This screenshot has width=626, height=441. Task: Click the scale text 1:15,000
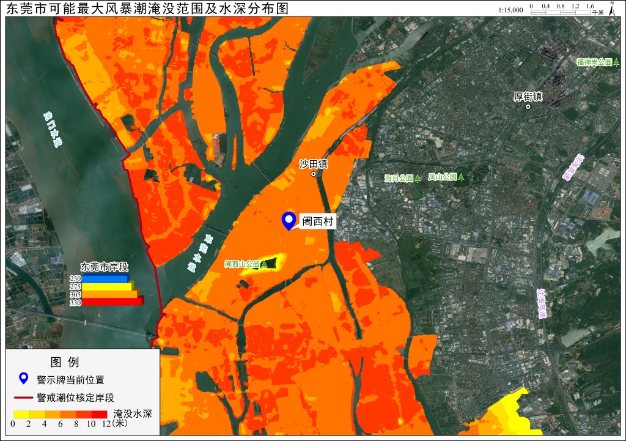(x=510, y=10)
